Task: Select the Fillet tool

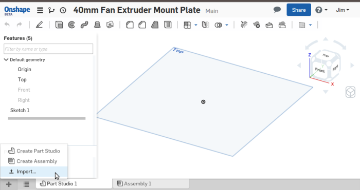Action: tap(130, 25)
